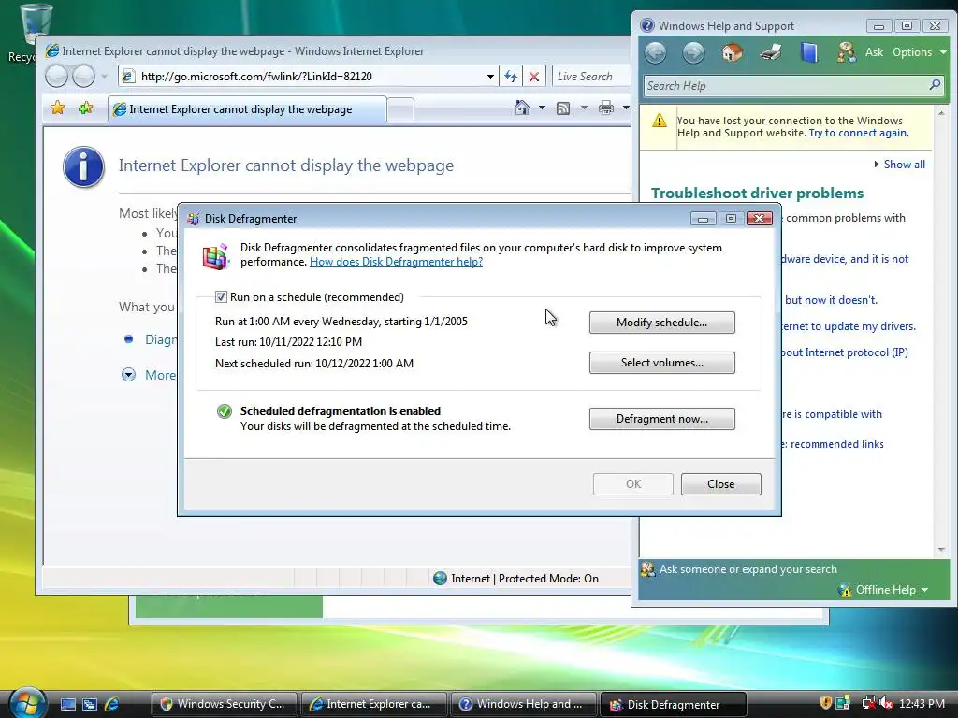Image resolution: width=958 pixels, height=718 pixels.
Task: Click Show Desktop quick launch icon
Action: pyautogui.click(x=67, y=704)
